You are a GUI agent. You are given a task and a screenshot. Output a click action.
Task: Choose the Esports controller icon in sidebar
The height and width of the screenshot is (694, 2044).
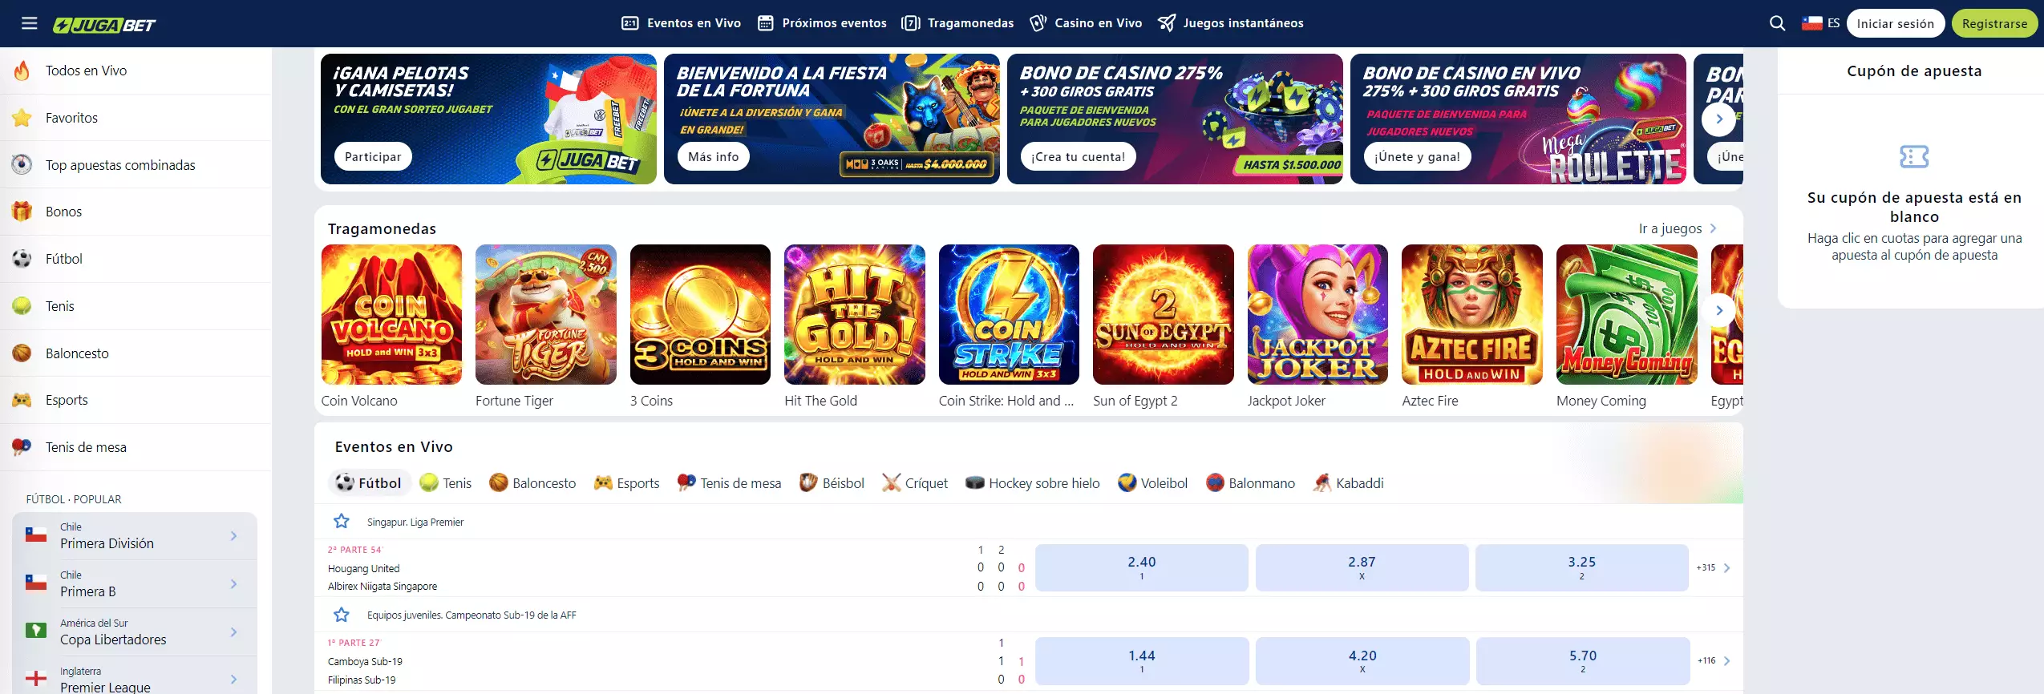click(x=22, y=400)
